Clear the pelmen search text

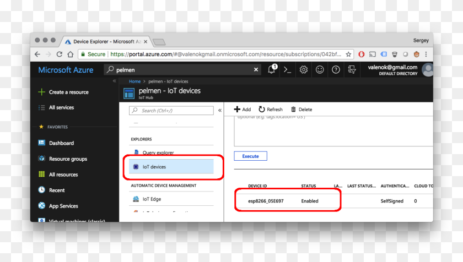tap(256, 70)
